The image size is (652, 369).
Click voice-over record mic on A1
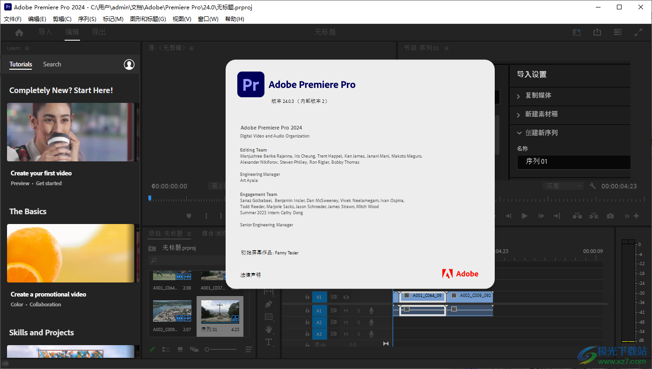[371, 310]
